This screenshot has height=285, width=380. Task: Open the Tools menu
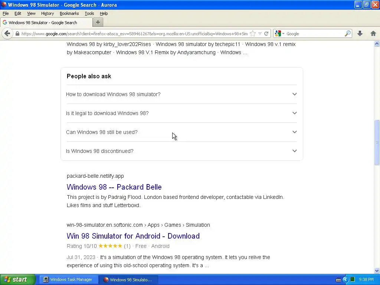(x=89, y=13)
